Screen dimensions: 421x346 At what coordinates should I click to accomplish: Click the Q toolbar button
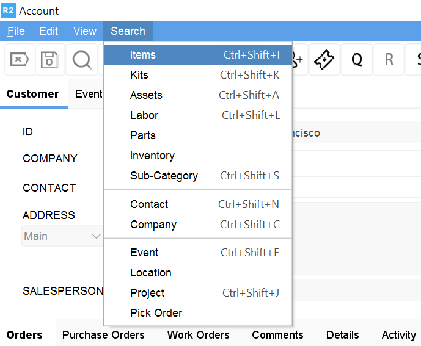pyautogui.click(x=356, y=59)
